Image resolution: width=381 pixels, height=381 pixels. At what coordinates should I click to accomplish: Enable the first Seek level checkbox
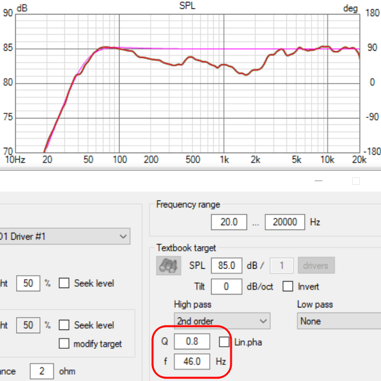click(64, 284)
